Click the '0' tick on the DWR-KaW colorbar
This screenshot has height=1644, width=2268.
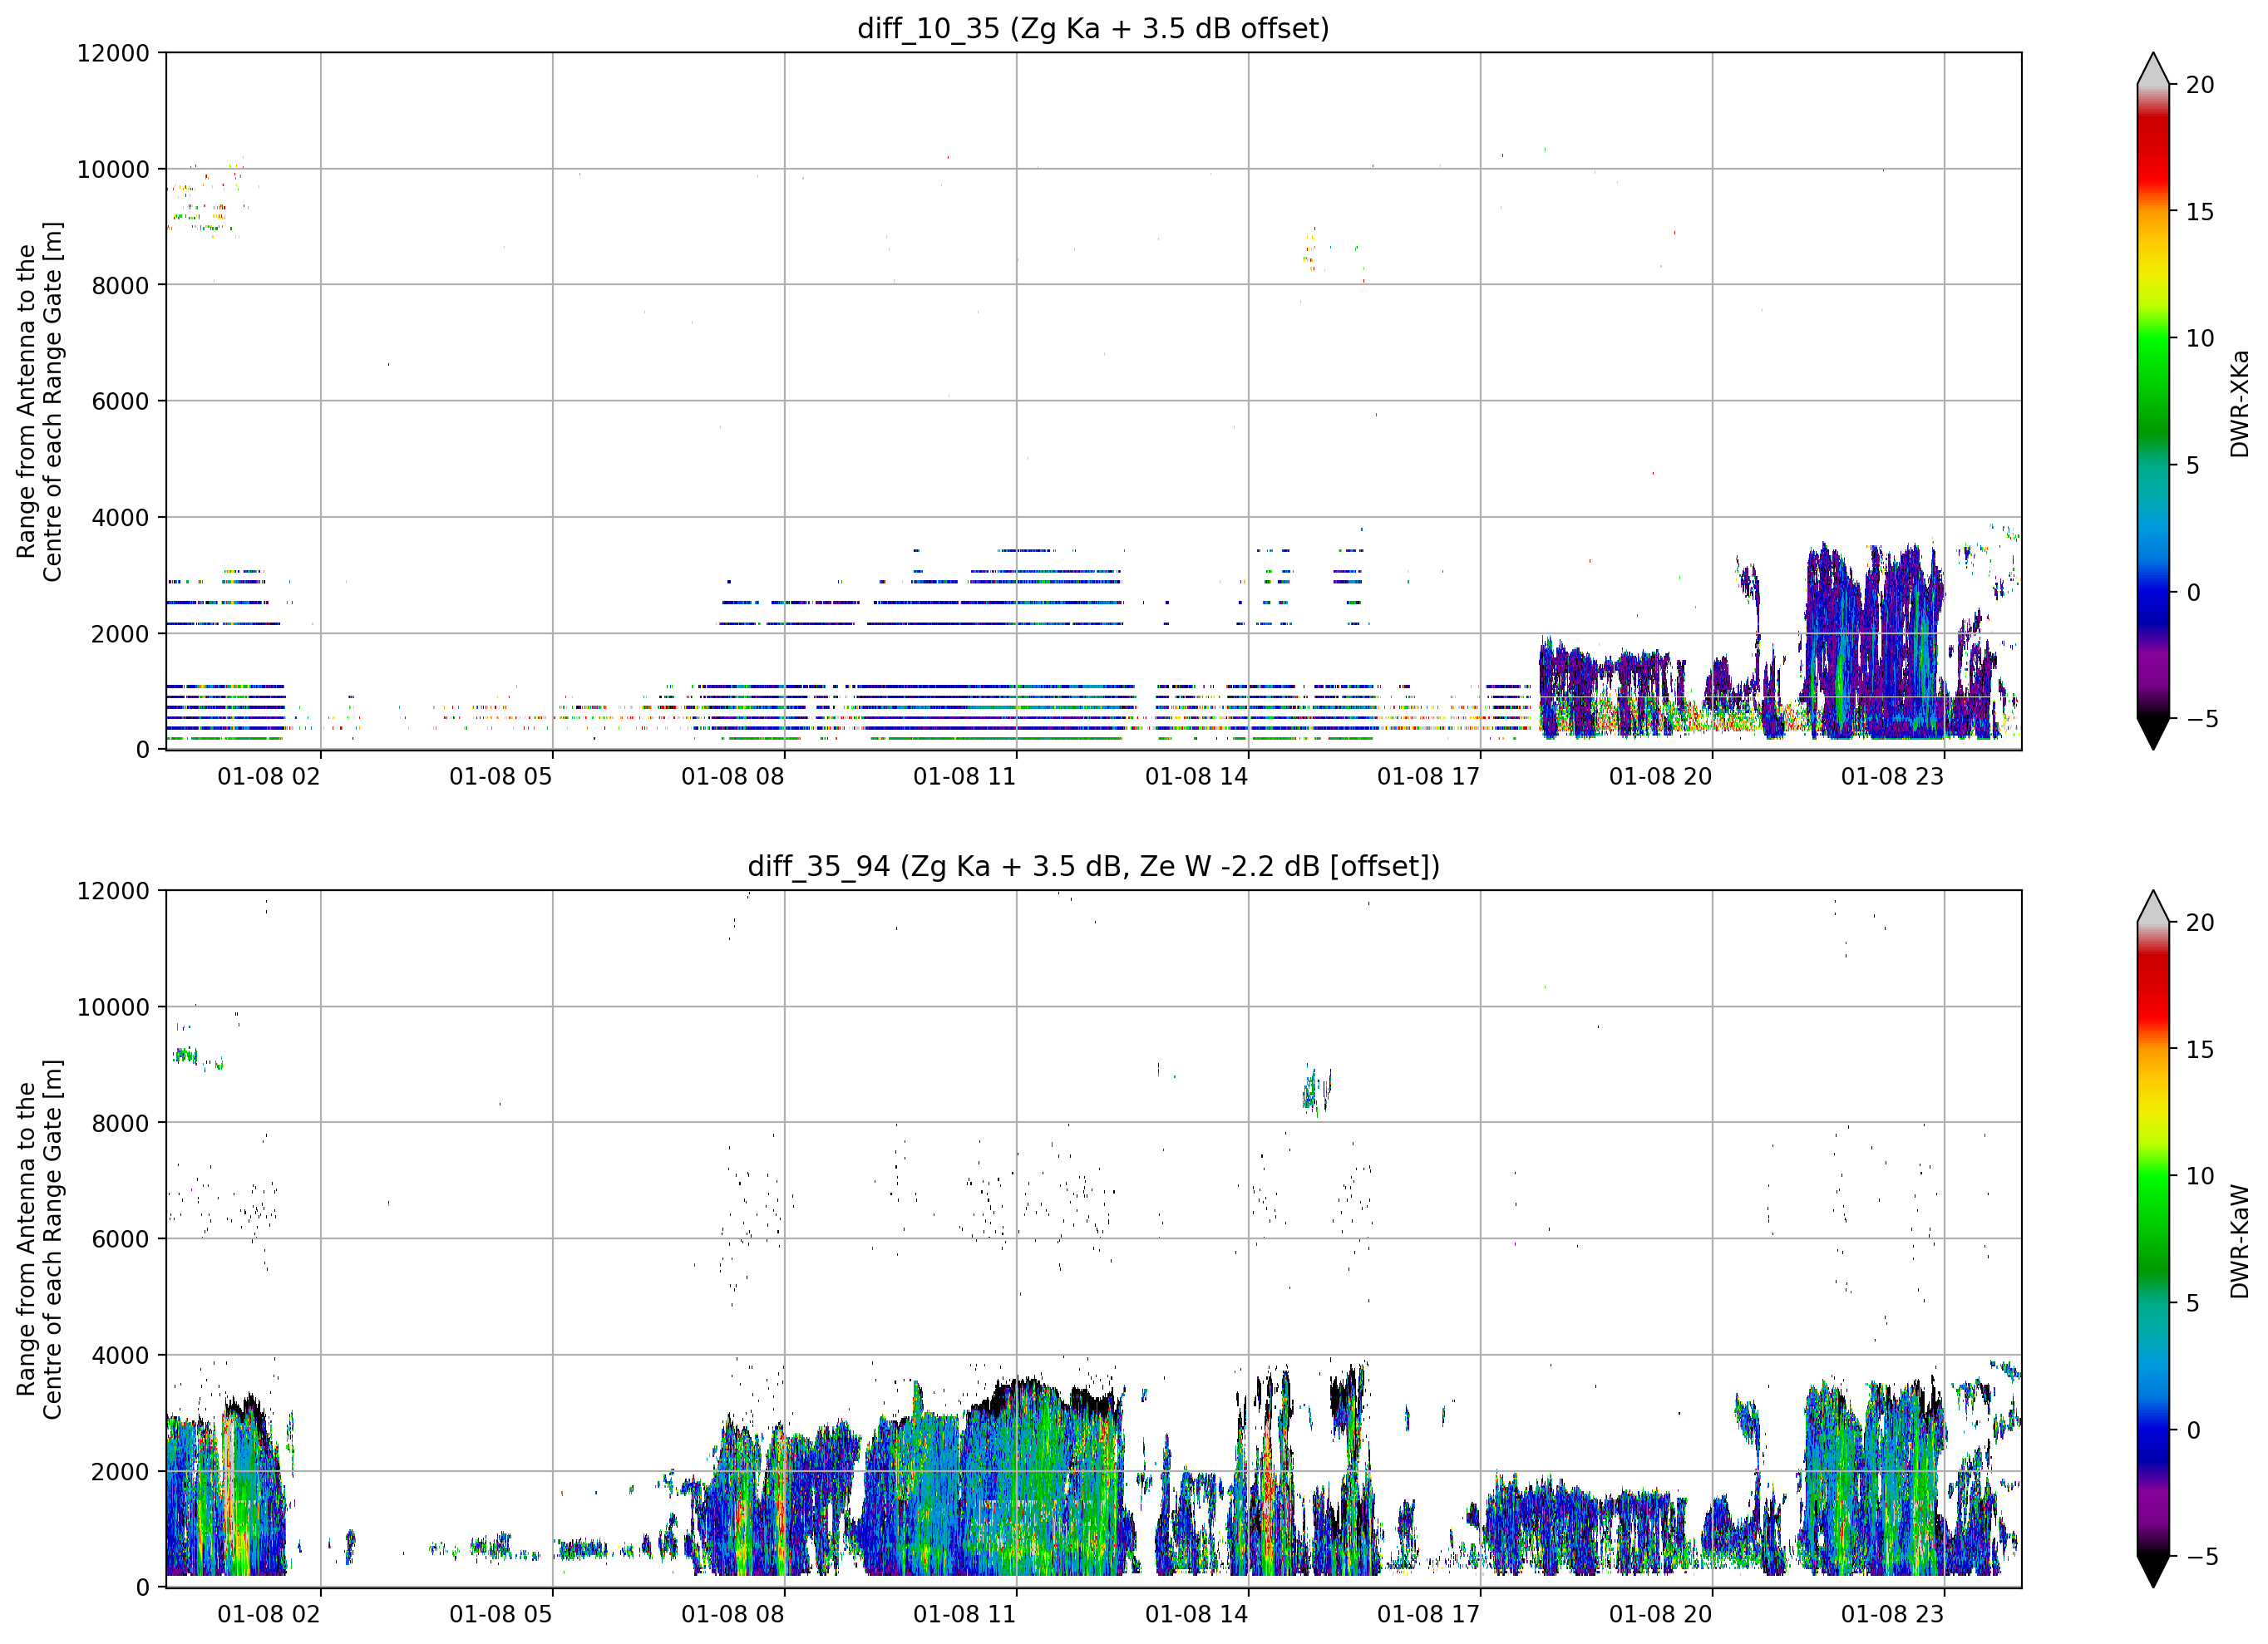click(x=2193, y=1431)
